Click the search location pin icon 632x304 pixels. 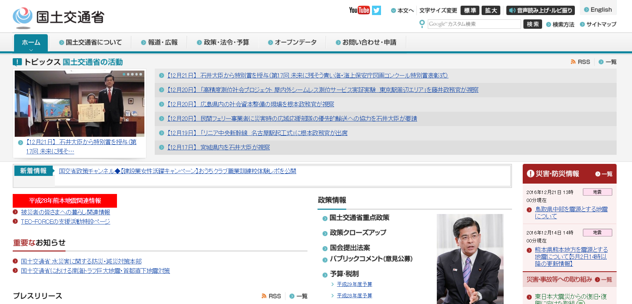coord(422,24)
